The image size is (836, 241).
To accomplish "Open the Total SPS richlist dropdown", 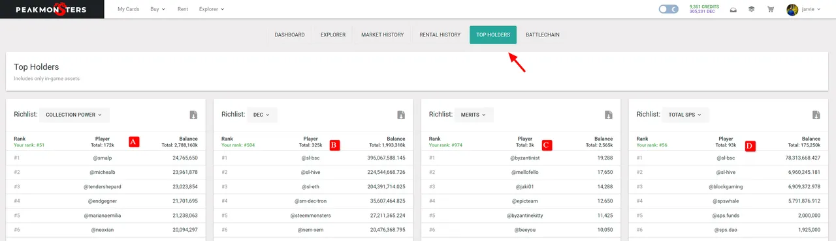I will [685, 115].
